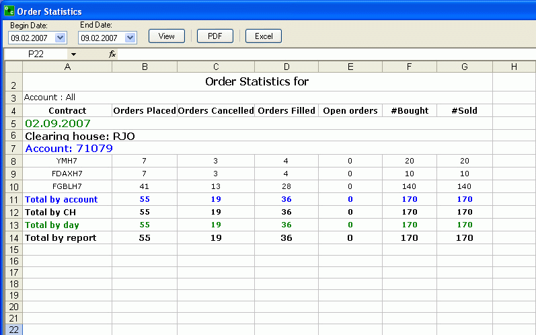
Task: Open the Begin Date dropdown
Action: [x=61, y=38]
